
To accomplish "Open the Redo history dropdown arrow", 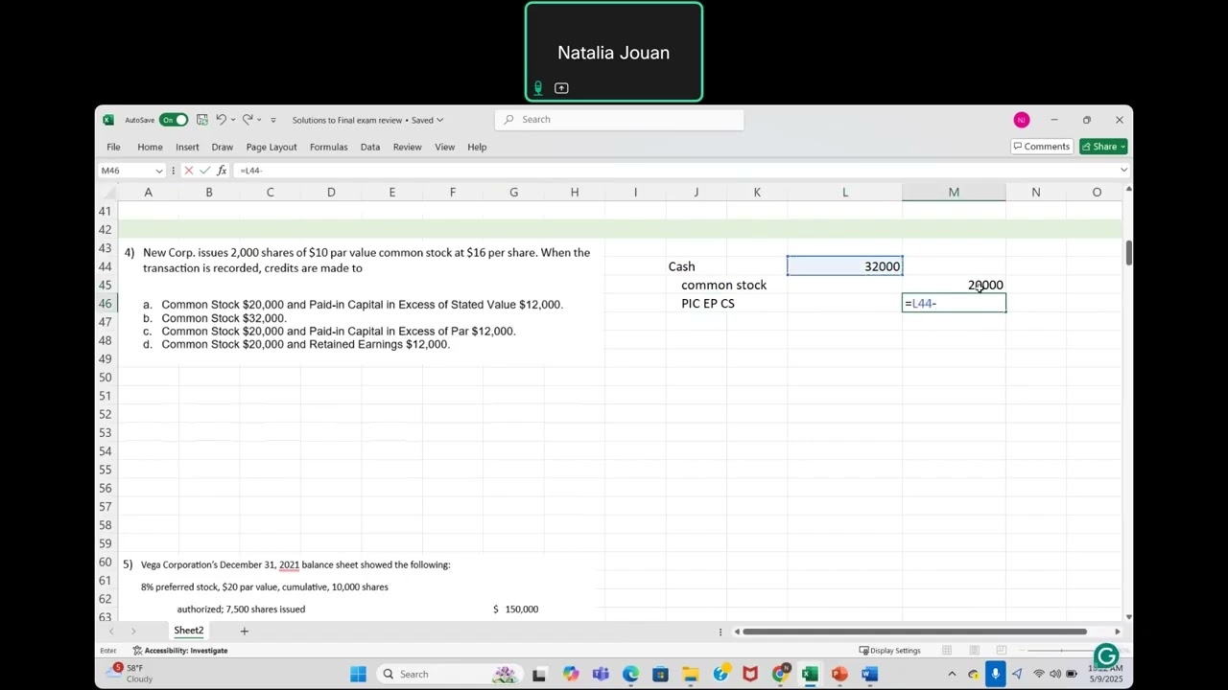I will click(x=259, y=120).
